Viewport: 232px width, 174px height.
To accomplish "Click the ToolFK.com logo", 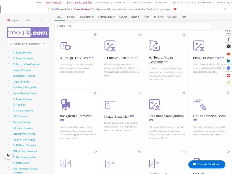I will [x=28, y=32].
